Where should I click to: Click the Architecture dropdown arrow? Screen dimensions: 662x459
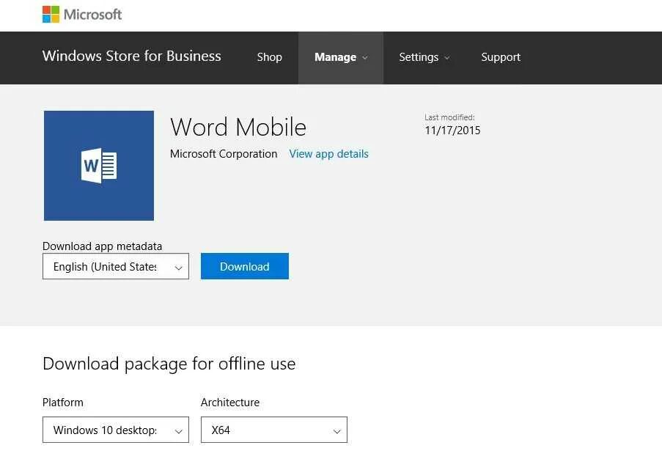coord(336,431)
